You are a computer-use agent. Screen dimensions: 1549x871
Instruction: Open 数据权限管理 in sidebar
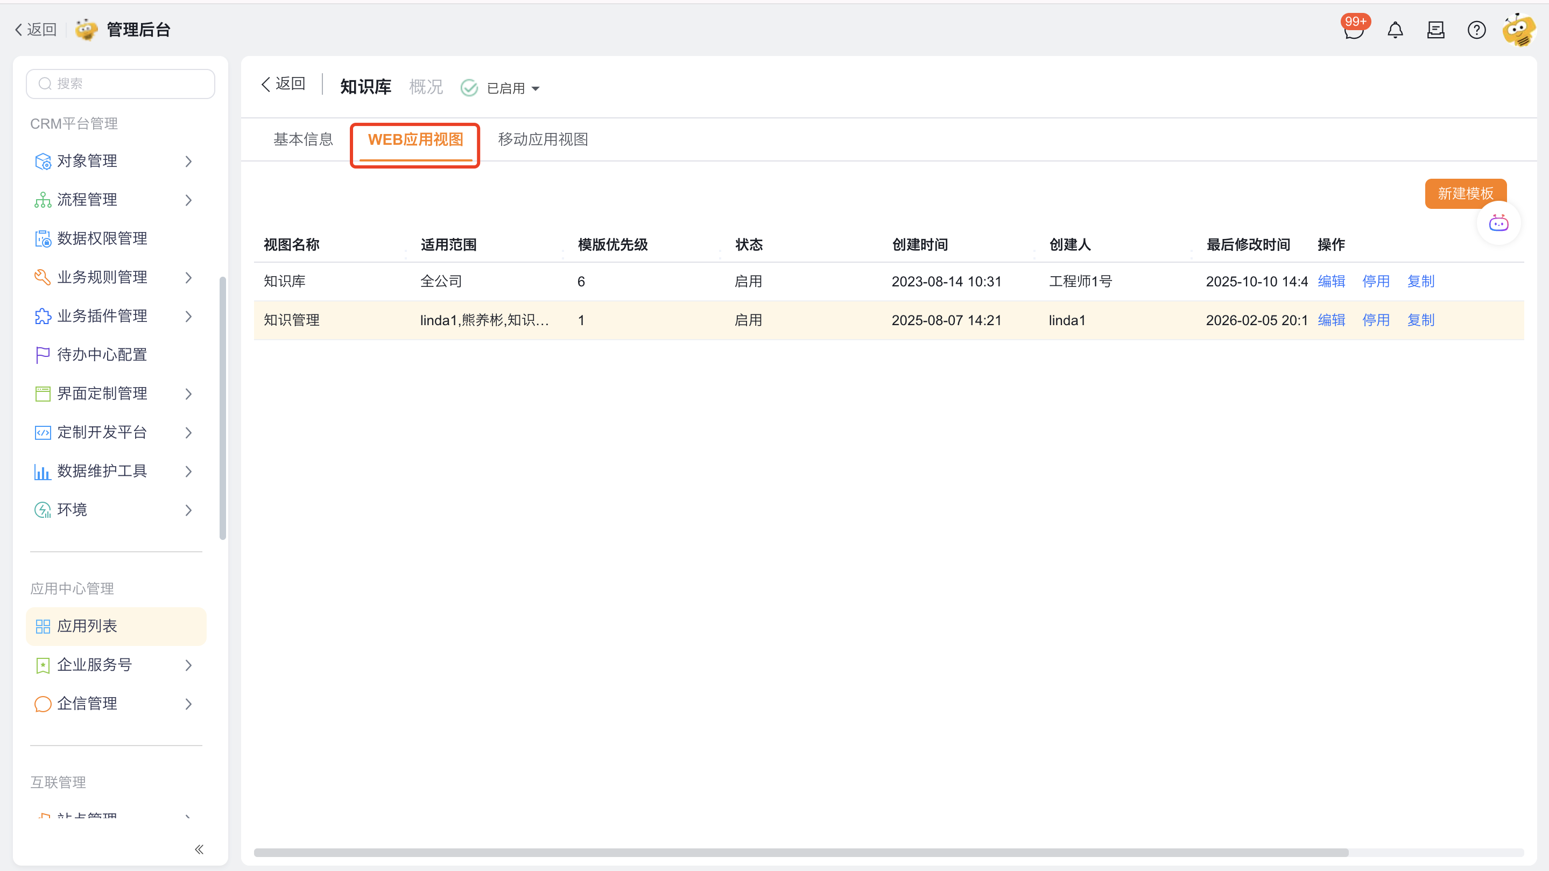click(102, 238)
